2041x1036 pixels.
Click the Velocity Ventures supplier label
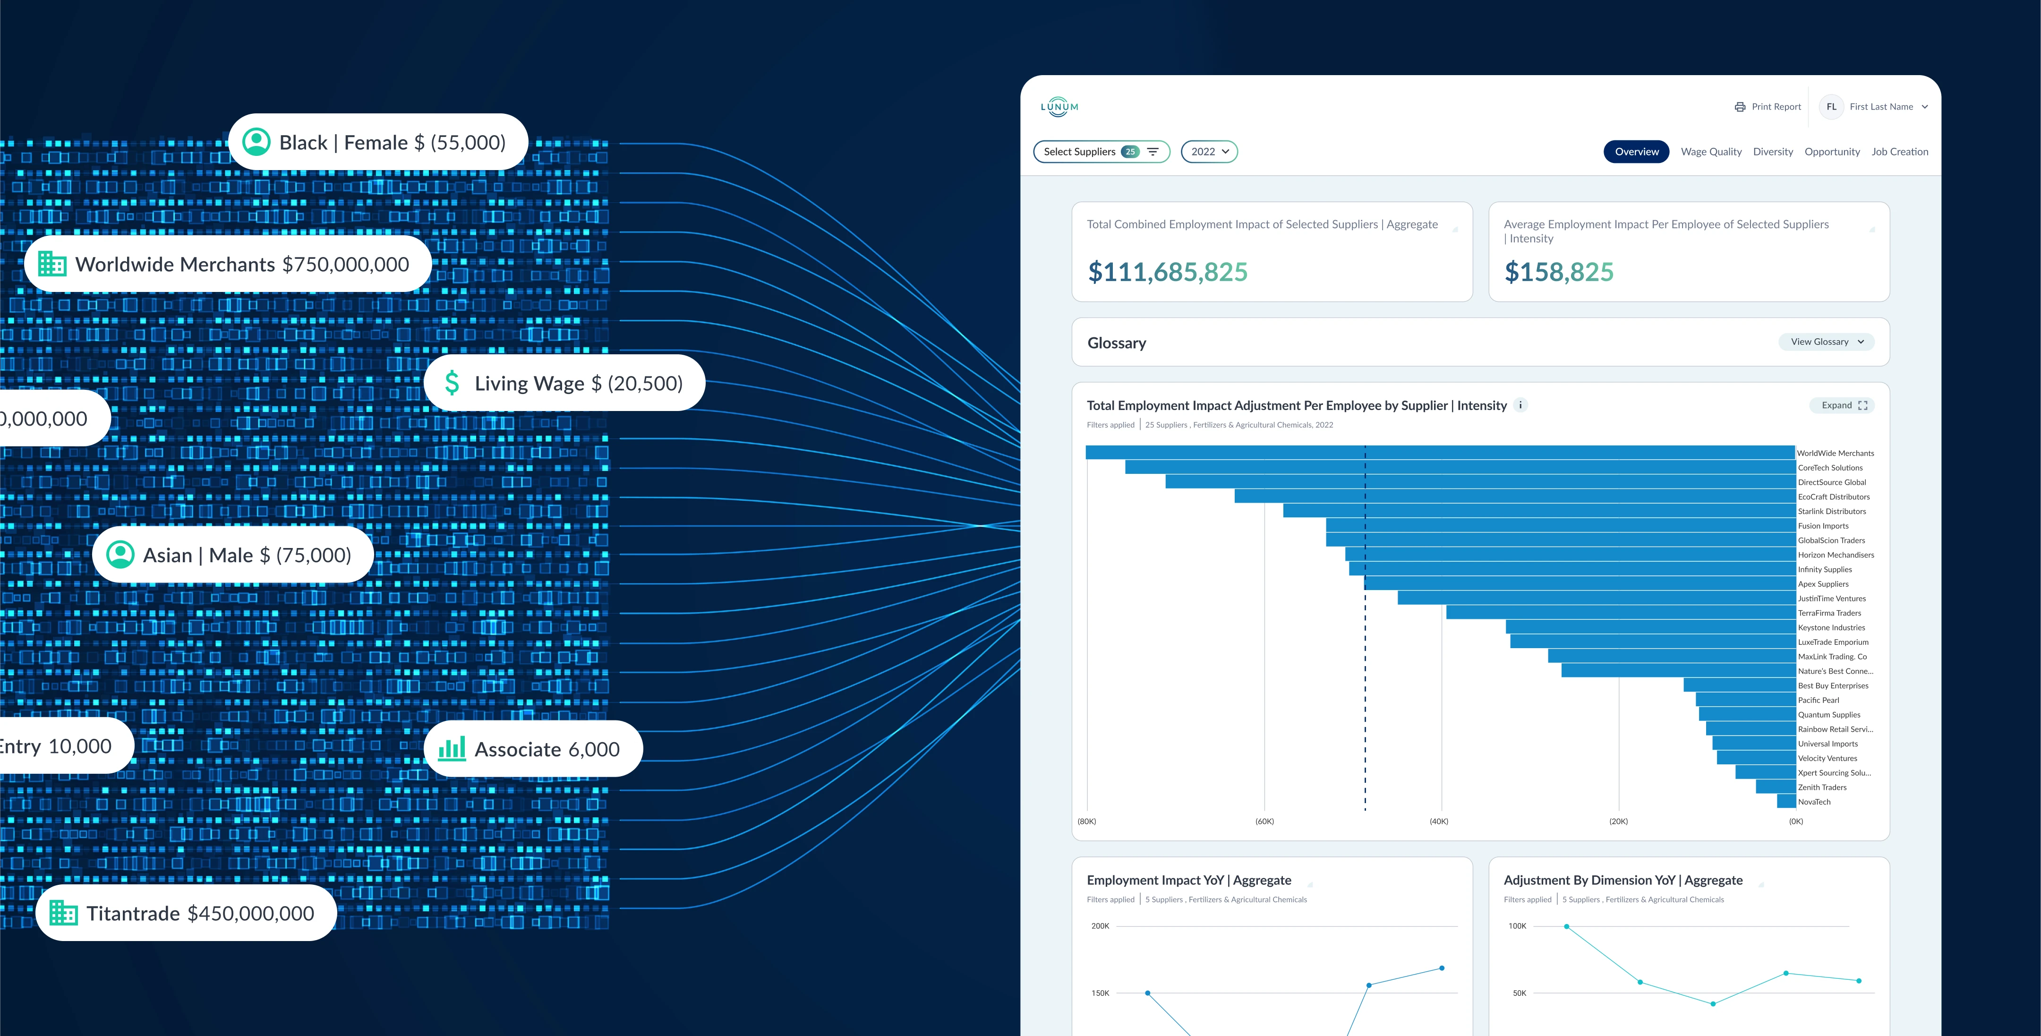pyautogui.click(x=1827, y=759)
